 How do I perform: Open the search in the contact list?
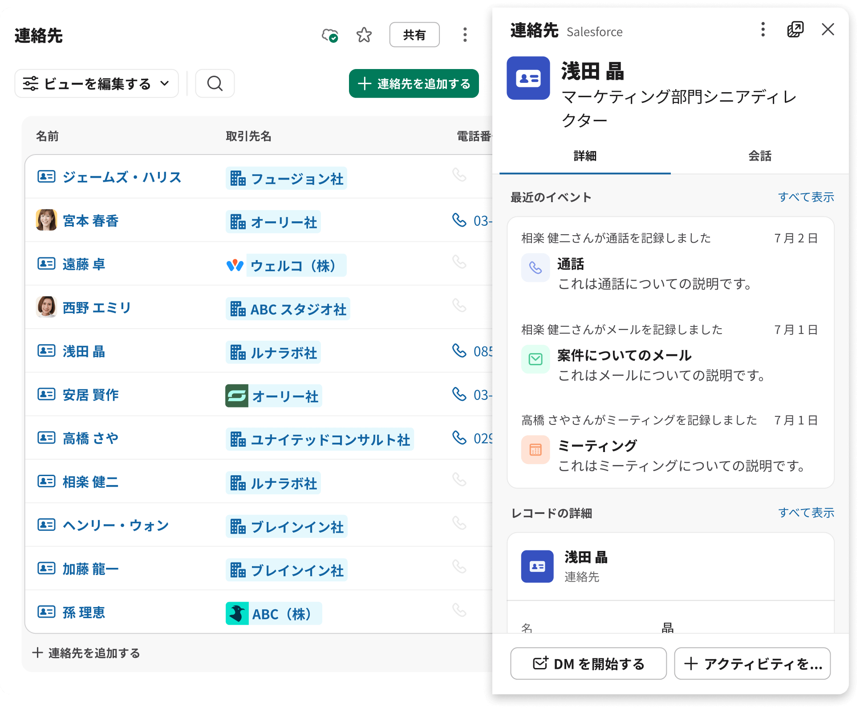pyautogui.click(x=215, y=83)
